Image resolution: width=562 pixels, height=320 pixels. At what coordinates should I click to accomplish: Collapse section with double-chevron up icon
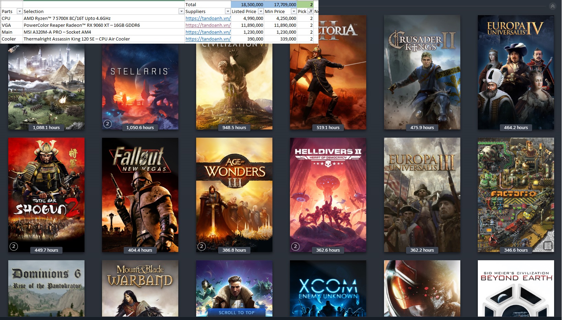pos(552,6)
